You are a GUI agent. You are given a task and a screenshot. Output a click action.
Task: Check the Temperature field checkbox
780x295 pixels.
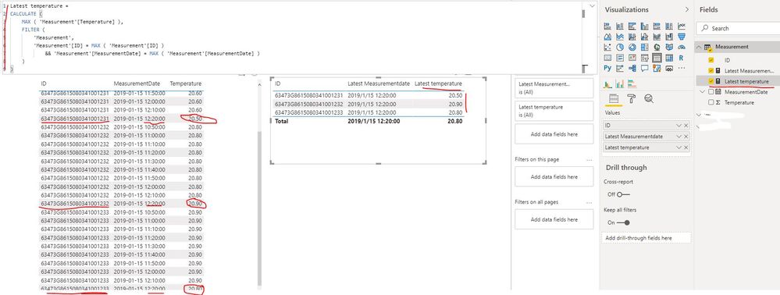pos(711,102)
